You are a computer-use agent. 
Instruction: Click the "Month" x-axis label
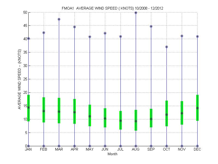[x=113, y=154]
